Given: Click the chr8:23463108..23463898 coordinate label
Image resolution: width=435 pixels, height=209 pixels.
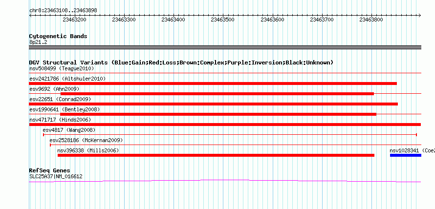Looking at the screenshot, I should click(x=63, y=11).
